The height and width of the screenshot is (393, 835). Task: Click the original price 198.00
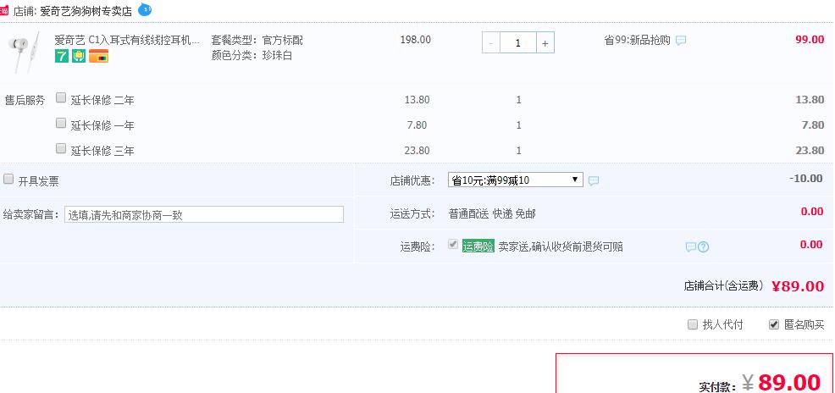point(415,40)
